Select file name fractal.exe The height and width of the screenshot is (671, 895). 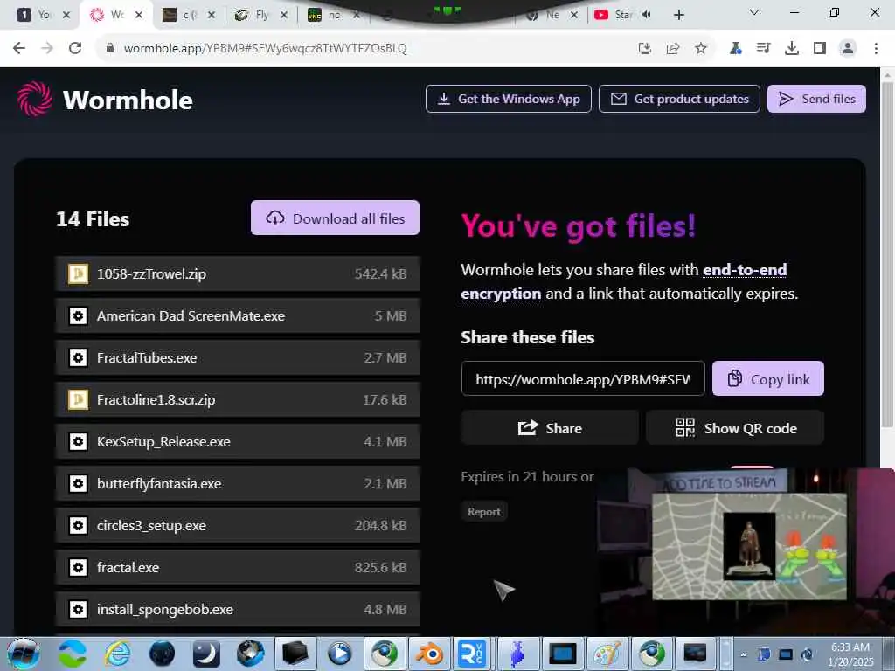click(128, 567)
